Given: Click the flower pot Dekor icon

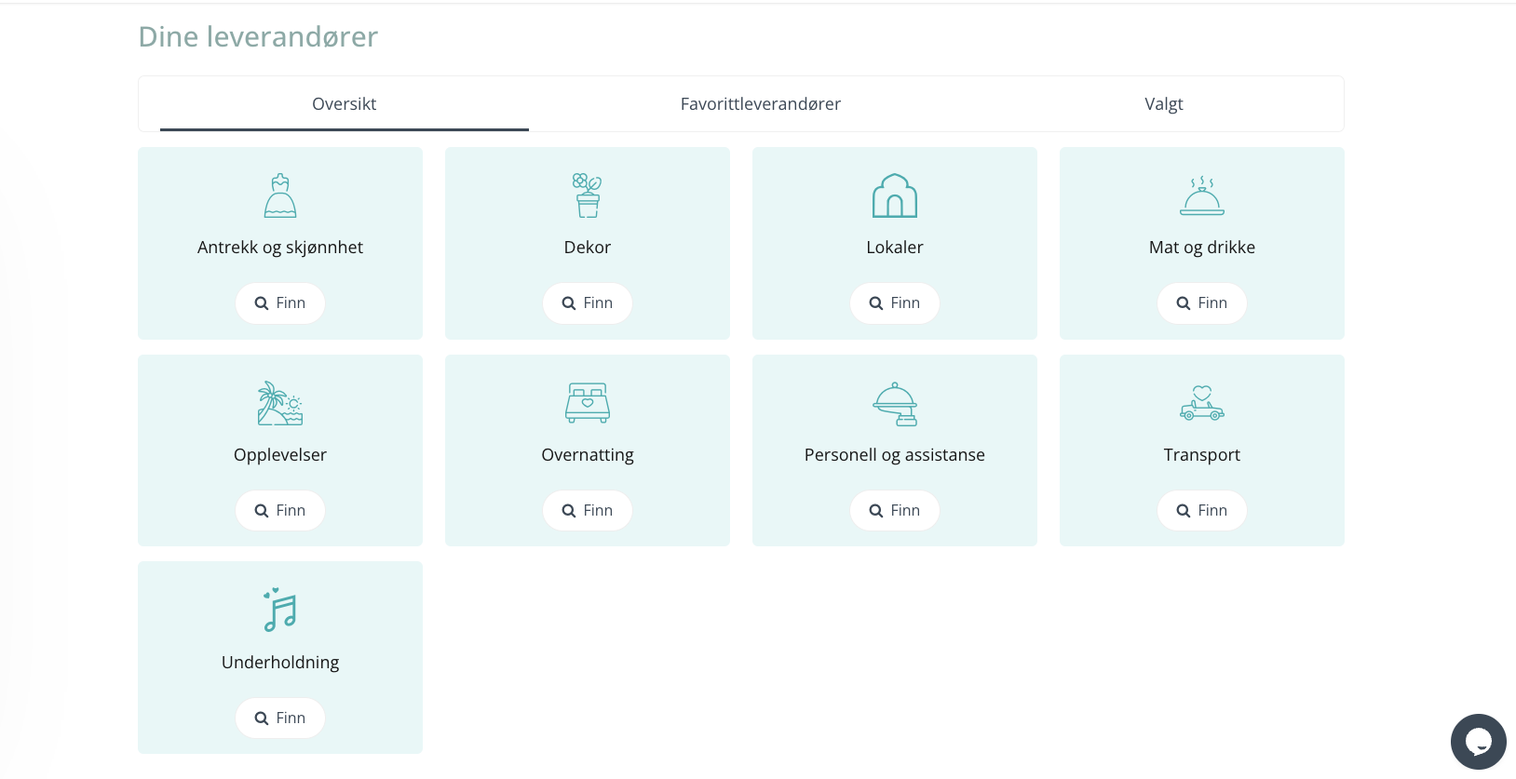Looking at the screenshot, I should 588,195.
